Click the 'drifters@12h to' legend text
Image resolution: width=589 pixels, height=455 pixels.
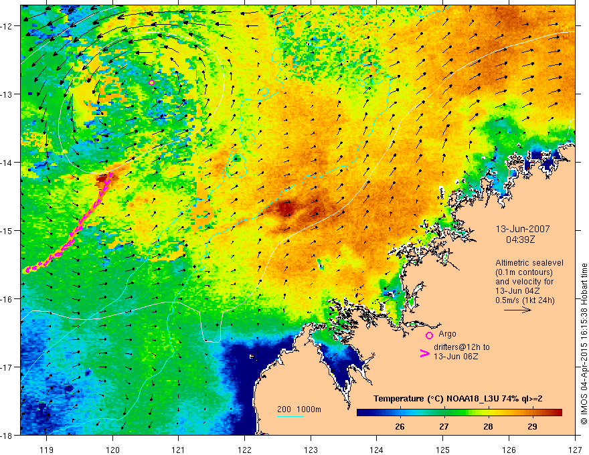[462, 347]
